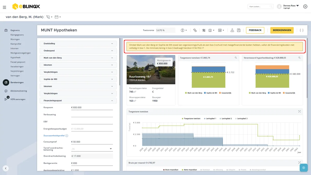Open the list document toolbar icon

tap(210, 30)
